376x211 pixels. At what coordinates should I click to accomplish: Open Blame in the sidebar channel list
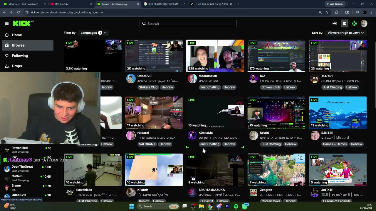point(27,187)
